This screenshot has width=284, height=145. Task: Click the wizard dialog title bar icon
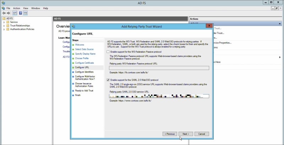click(x=73, y=26)
